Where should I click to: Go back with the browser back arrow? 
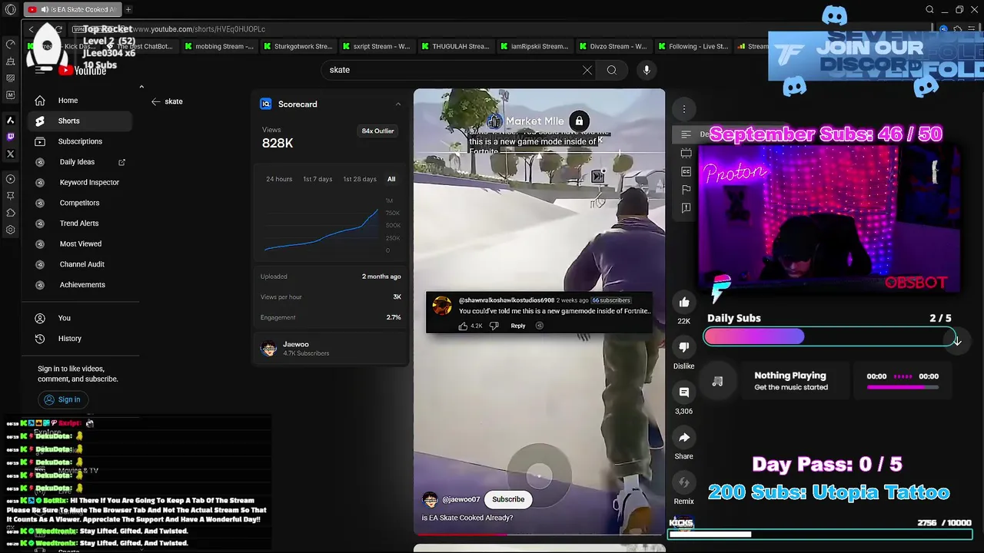[31, 29]
